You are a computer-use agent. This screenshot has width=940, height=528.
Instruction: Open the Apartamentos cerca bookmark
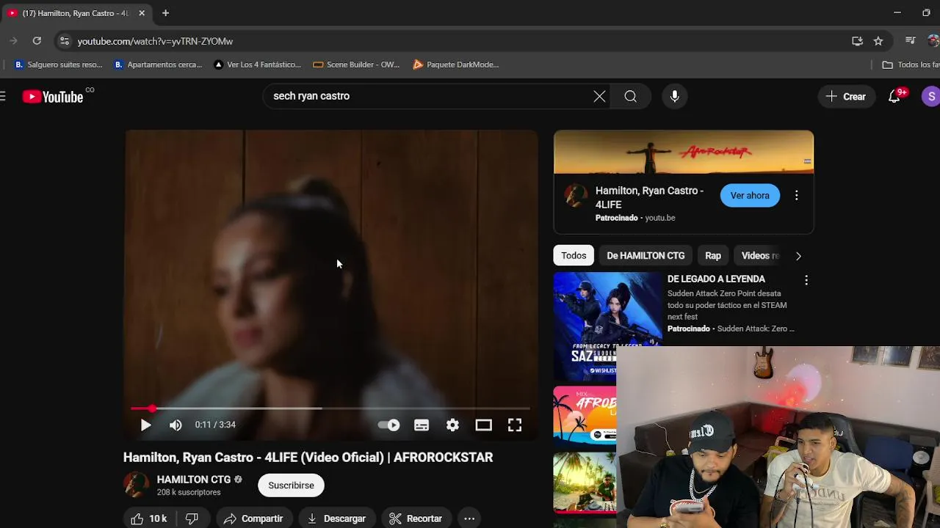(158, 65)
